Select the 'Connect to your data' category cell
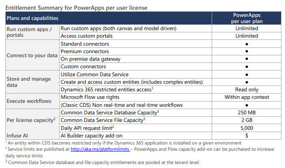Image resolution: width=285 pixels, height=168 pixels. [x=32, y=55]
